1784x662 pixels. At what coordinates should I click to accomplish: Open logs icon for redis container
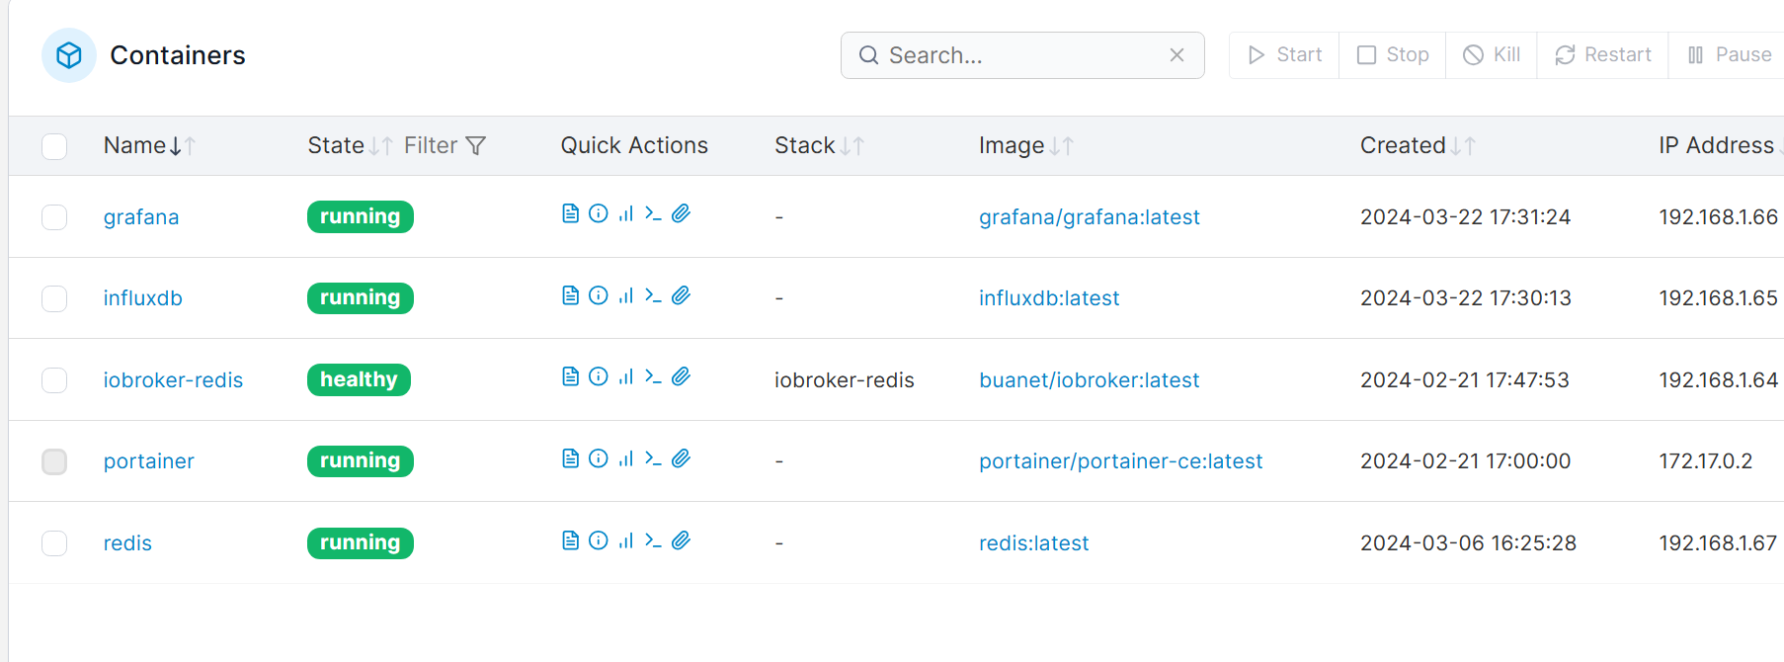(570, 540)
